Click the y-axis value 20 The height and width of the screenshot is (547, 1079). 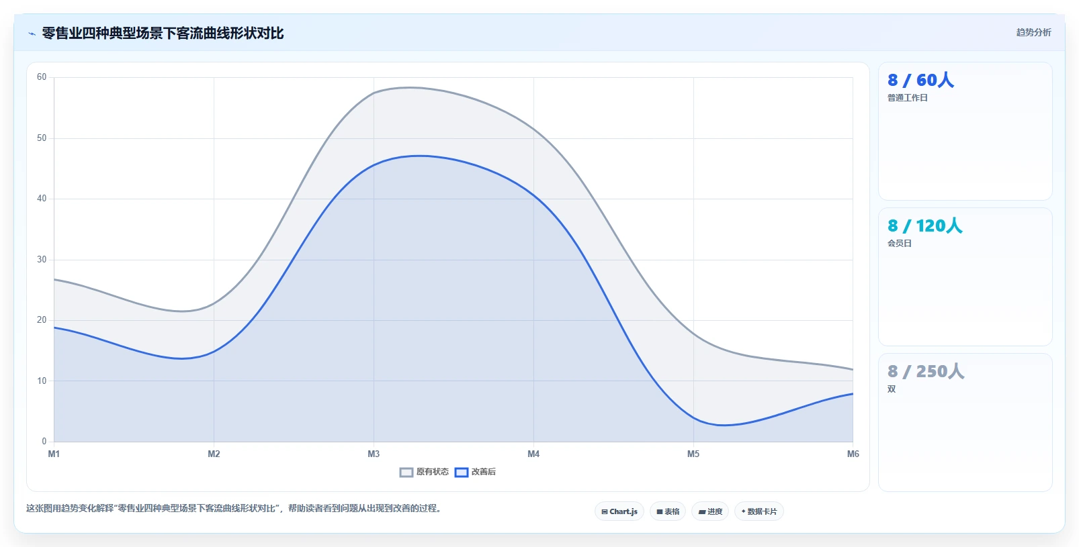click(42, 320)
